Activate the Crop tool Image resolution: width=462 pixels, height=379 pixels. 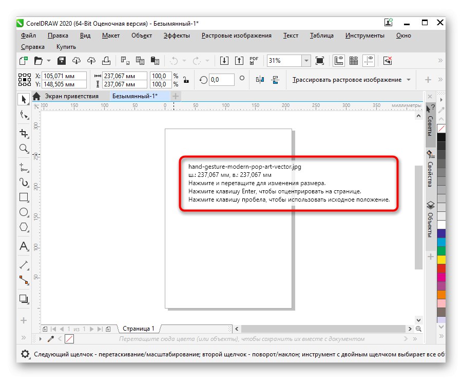click(x=23, y=133)
